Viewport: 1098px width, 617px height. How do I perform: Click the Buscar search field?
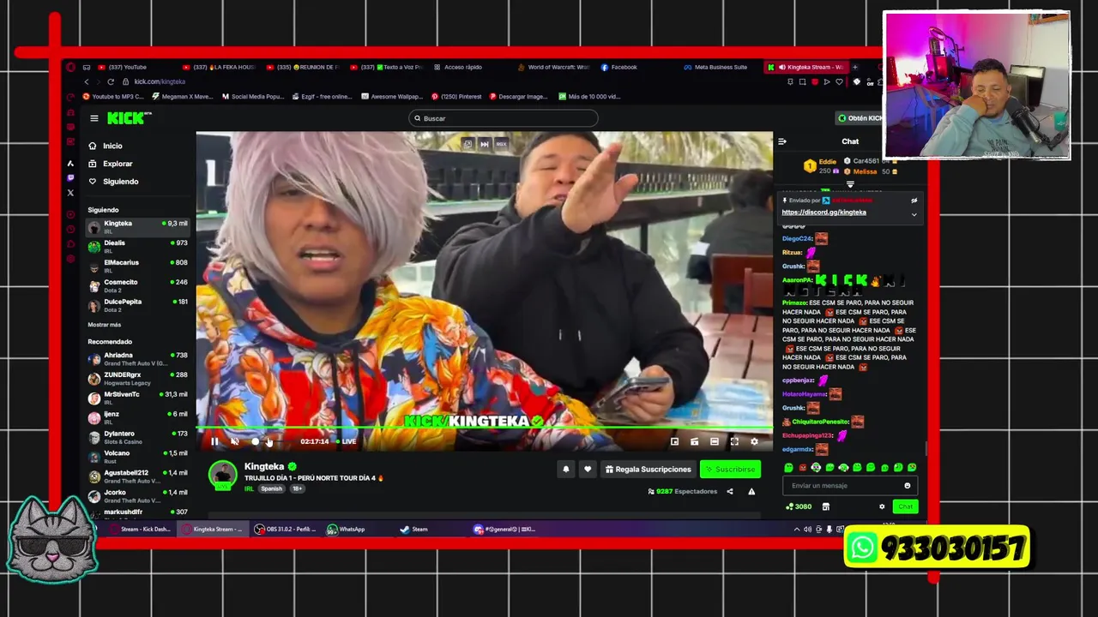[503, 118]
